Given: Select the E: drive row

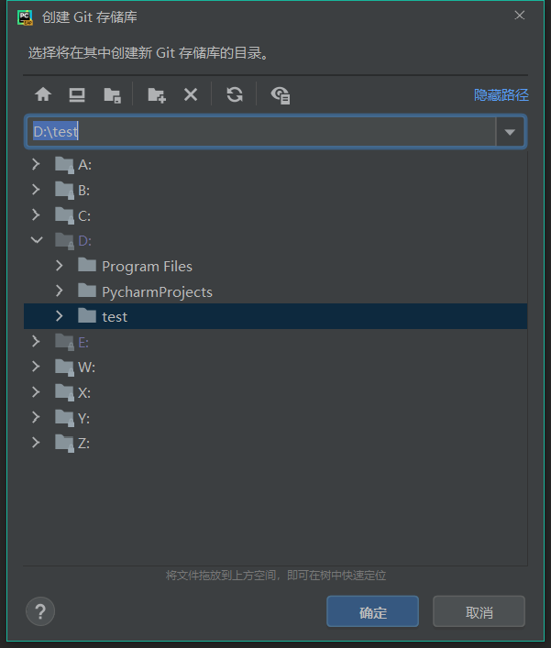Looking at the screenshot, I should [x=275, y=342].
